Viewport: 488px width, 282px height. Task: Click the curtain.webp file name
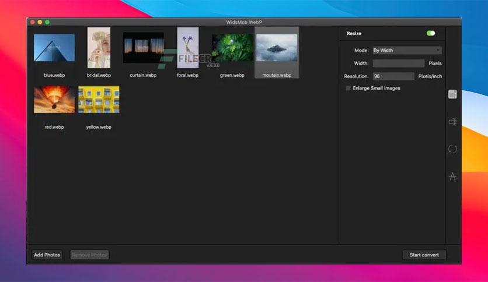[143, 75]
